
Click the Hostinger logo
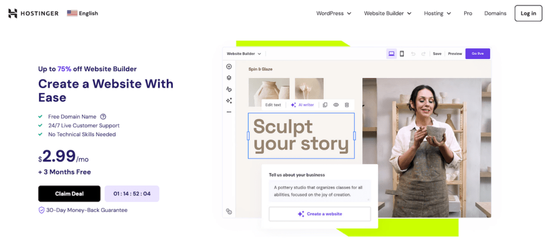33,13
